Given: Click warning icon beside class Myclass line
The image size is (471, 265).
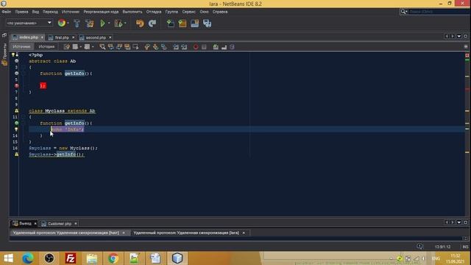Looking at the screenshot, I should [16, 111].
